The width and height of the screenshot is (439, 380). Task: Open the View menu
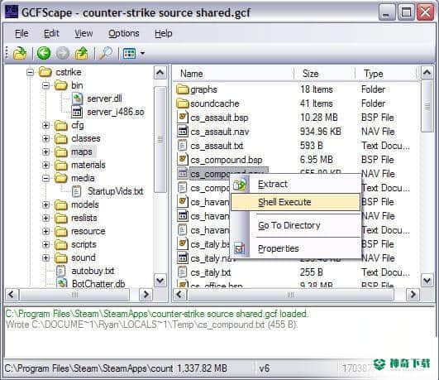coord(84,33)
